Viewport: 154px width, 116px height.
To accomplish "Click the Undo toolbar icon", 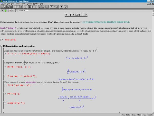I will point(25,7).
